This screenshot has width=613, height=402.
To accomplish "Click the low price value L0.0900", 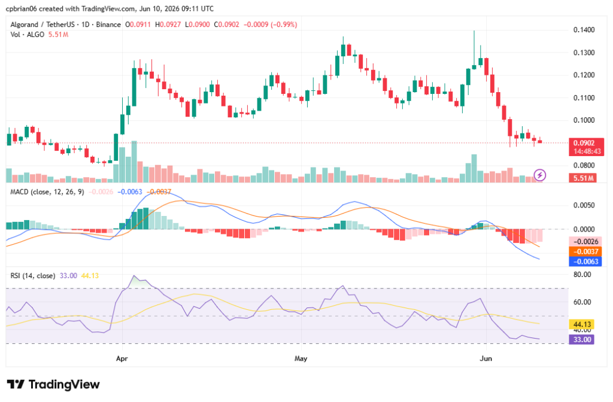I will click(197, 25).
